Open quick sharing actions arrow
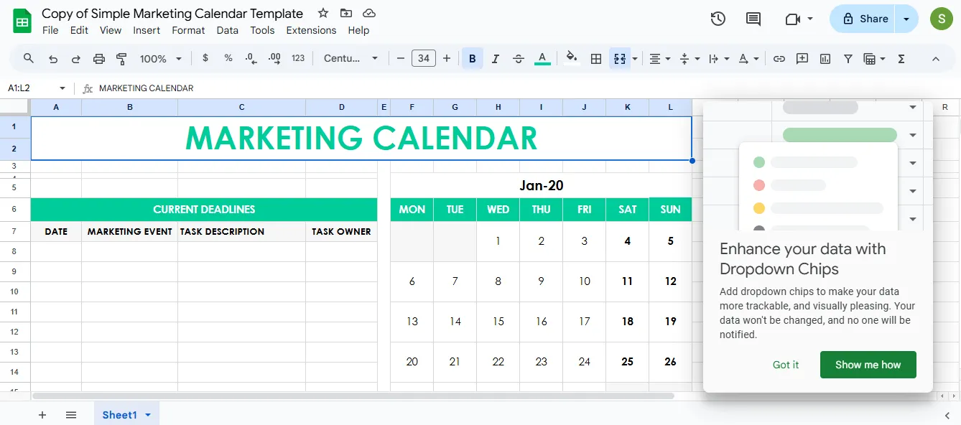 pos(907,19)
